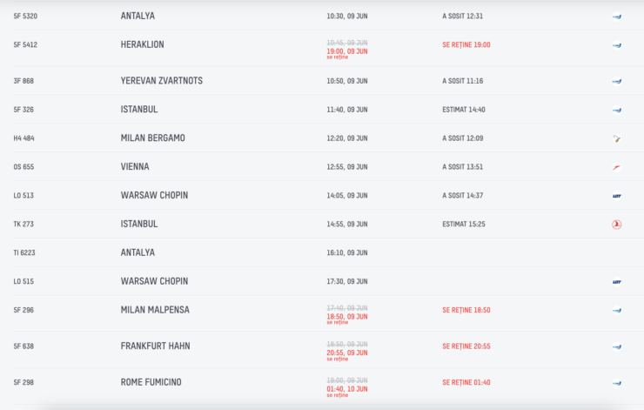
Task: Click the H4 484 Milan Bergamo airline icon
Action: tap(616, 139)
